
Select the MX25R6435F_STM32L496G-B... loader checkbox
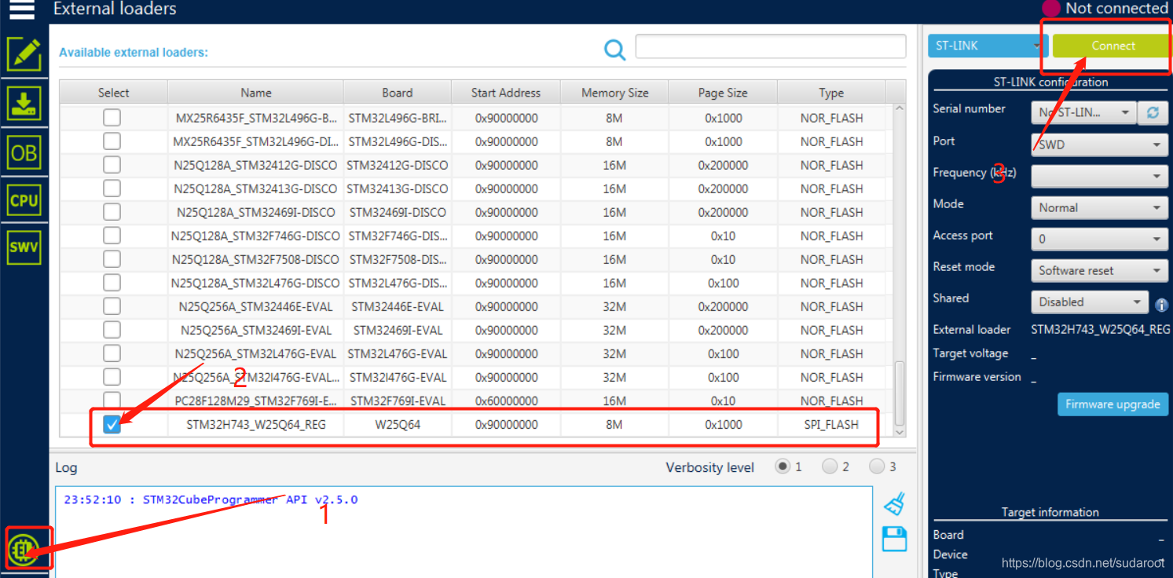click(x=112, y=118)
